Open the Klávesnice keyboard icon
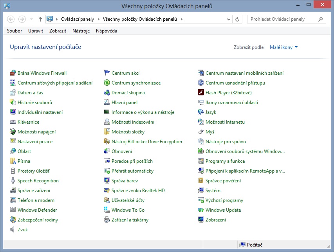This screenshot has height=252, width=334. coord(13,122)
